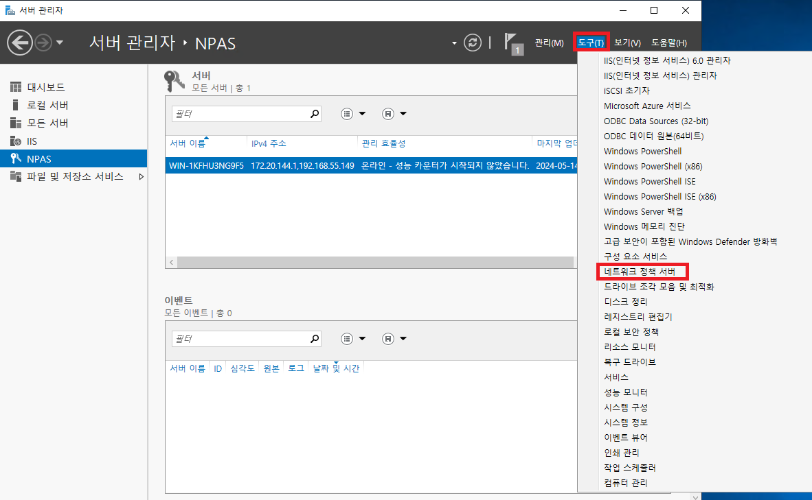The height and width of the screenshot is (500, 812).
Task: Click the back navigation arrow
Action: click(20, 43)
